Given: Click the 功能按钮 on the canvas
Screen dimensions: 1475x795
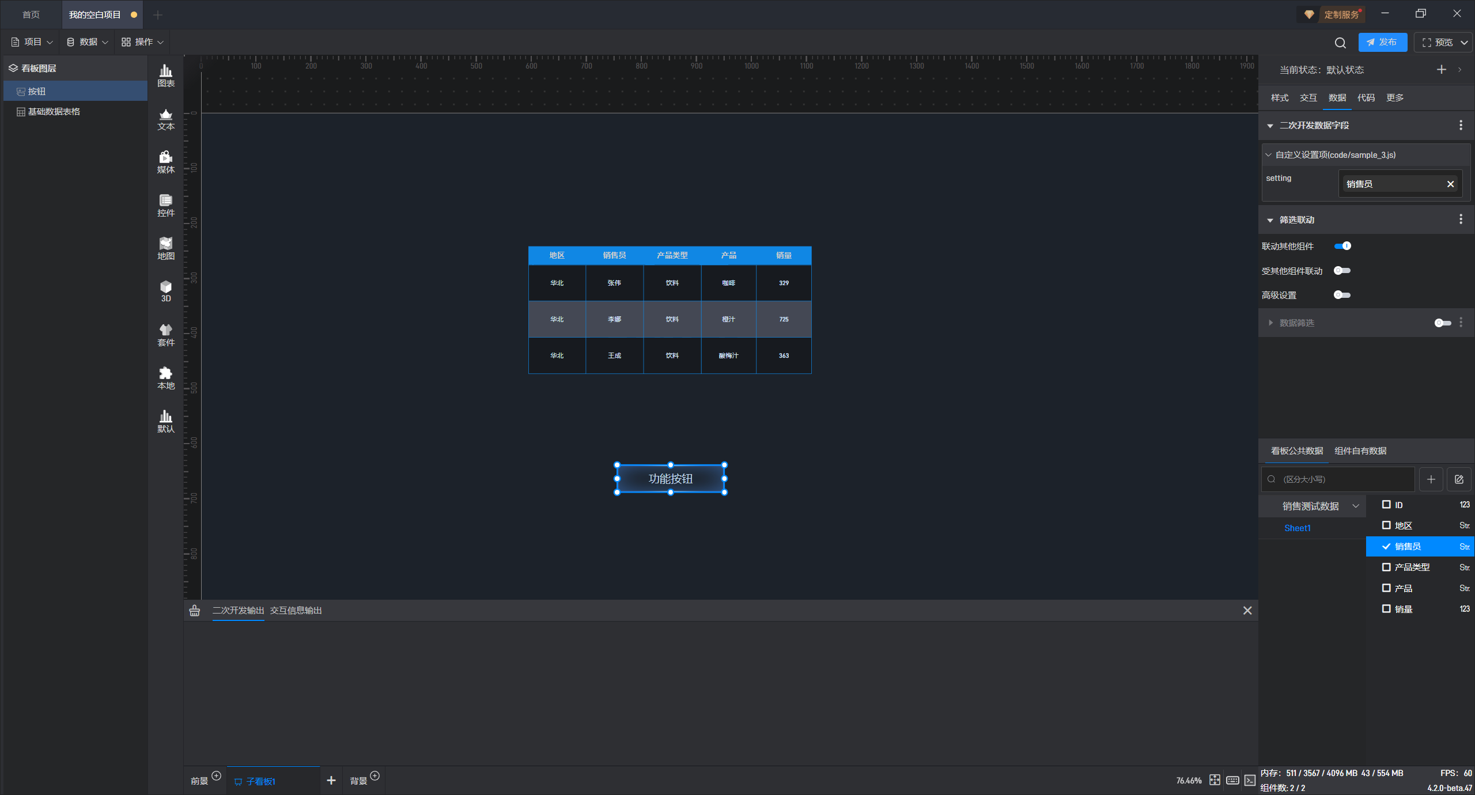Looking at the screenshot, I should pyautogui.click(x=670, y=479).
